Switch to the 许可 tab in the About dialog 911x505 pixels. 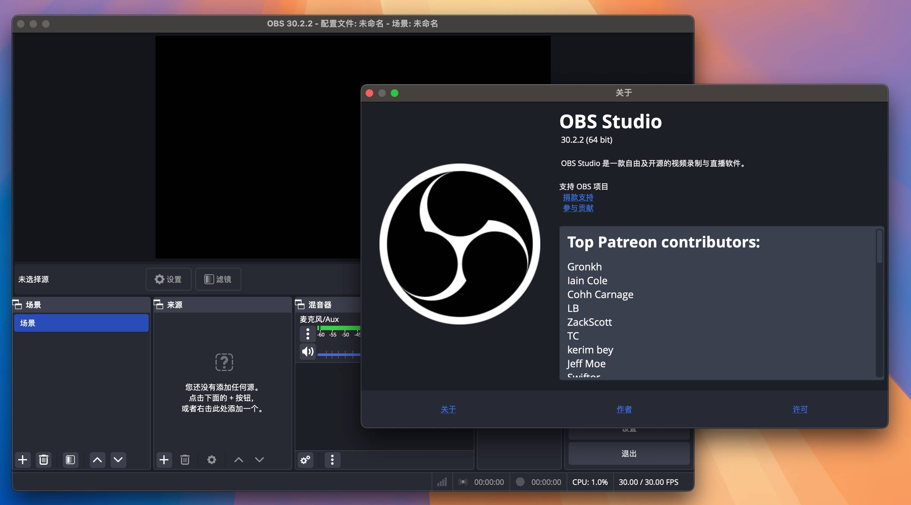pos(800,409)
